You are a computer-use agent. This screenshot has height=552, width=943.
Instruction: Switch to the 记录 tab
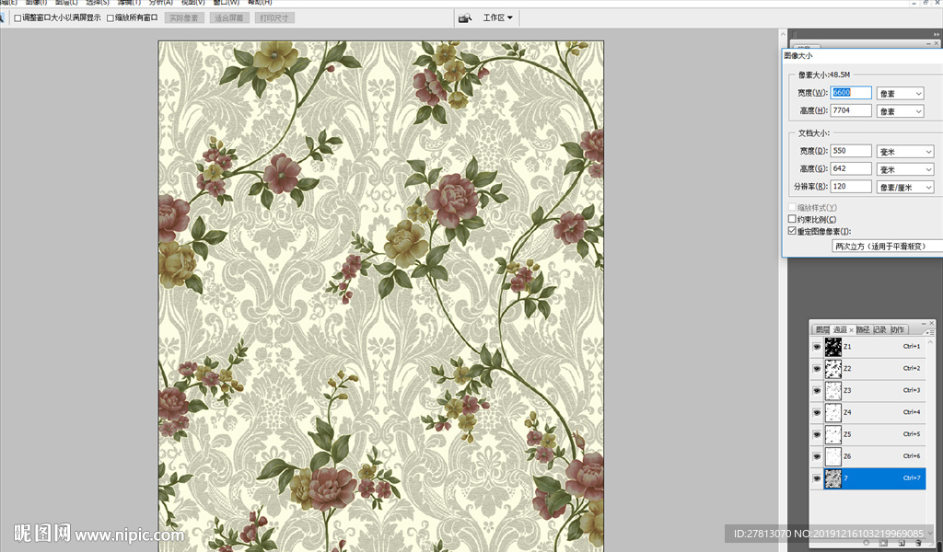[879, 329]
